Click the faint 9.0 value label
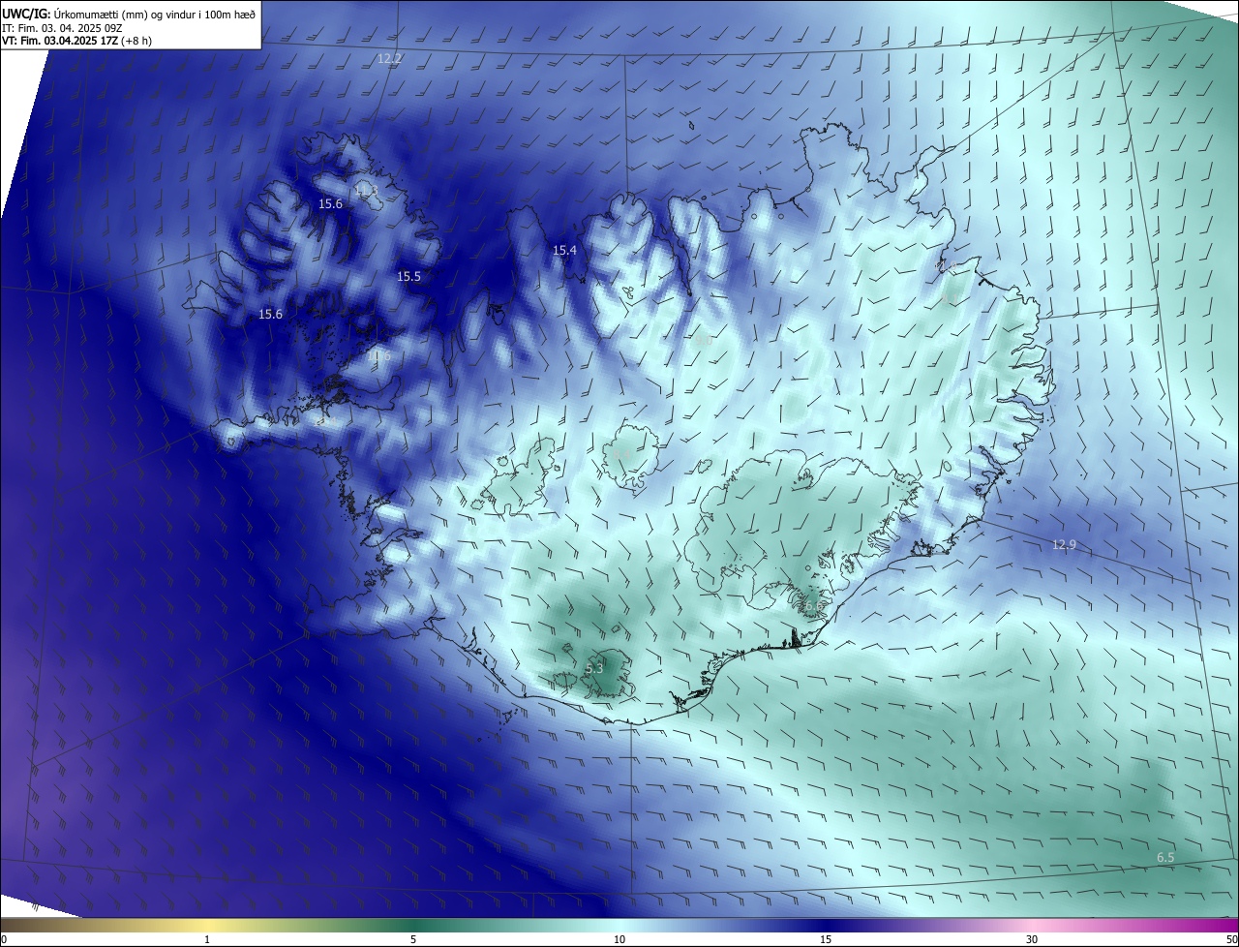 [x=703, y=341]
